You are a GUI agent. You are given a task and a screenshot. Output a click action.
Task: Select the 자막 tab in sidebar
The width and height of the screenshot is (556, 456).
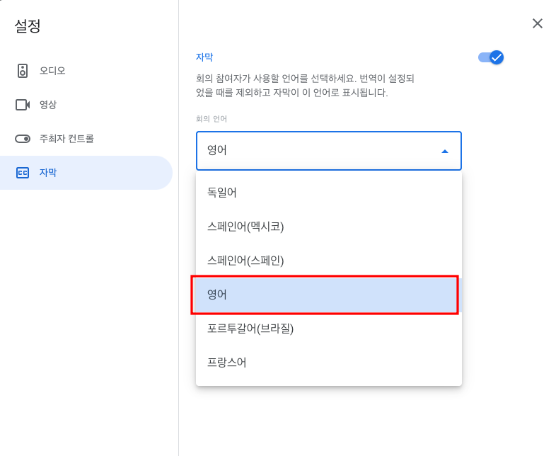point(86,173)
